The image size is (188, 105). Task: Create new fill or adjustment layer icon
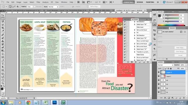tap(172, 98)
